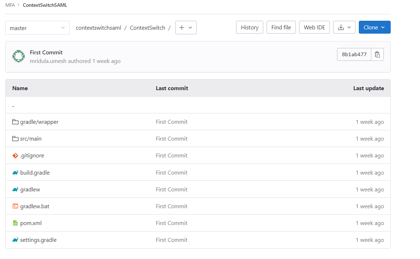The height and width of the screenshot is (259, 420).
Task: View the commit History
Action: pos(249,27)
